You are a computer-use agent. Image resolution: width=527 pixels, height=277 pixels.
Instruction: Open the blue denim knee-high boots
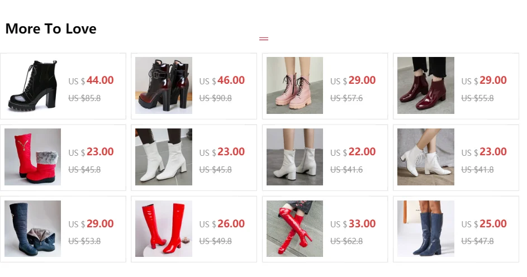426,228
